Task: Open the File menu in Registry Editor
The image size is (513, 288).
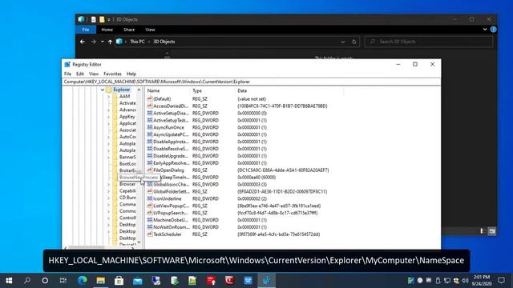Action: [67, 74]
